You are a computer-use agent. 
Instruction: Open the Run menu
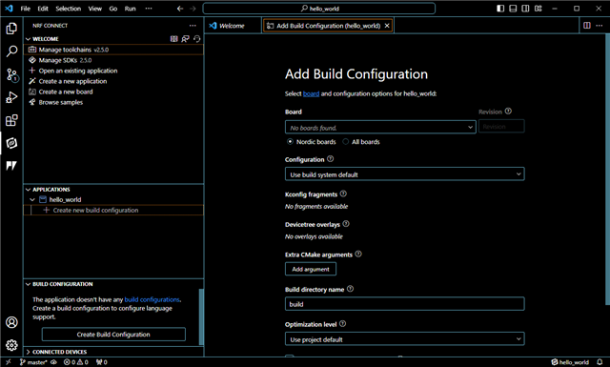[x=131, y=9]
